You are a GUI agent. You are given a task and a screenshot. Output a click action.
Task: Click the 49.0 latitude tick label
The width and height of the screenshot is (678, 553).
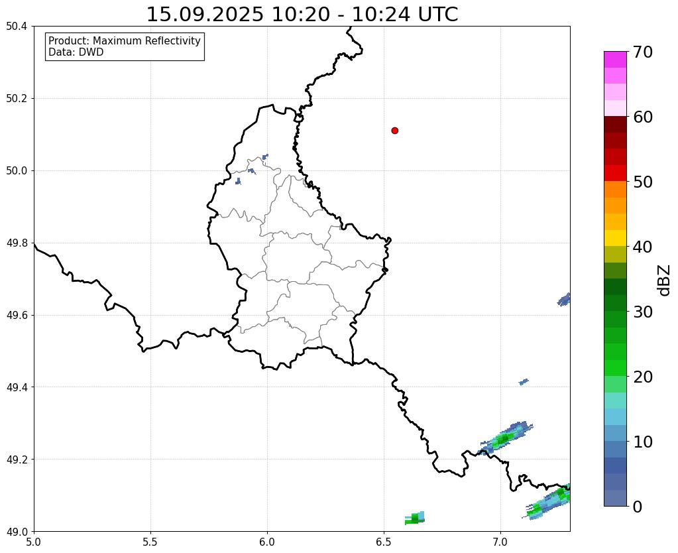tap(17, 532)
